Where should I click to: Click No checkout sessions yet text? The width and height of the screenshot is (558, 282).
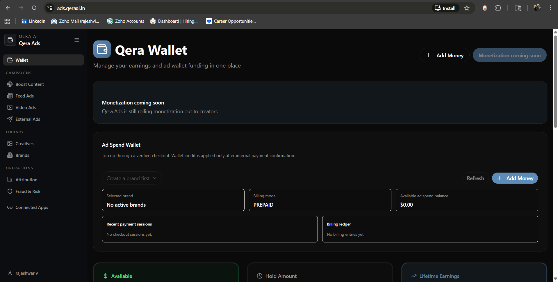pyautogui.click(x=129, y=234)
